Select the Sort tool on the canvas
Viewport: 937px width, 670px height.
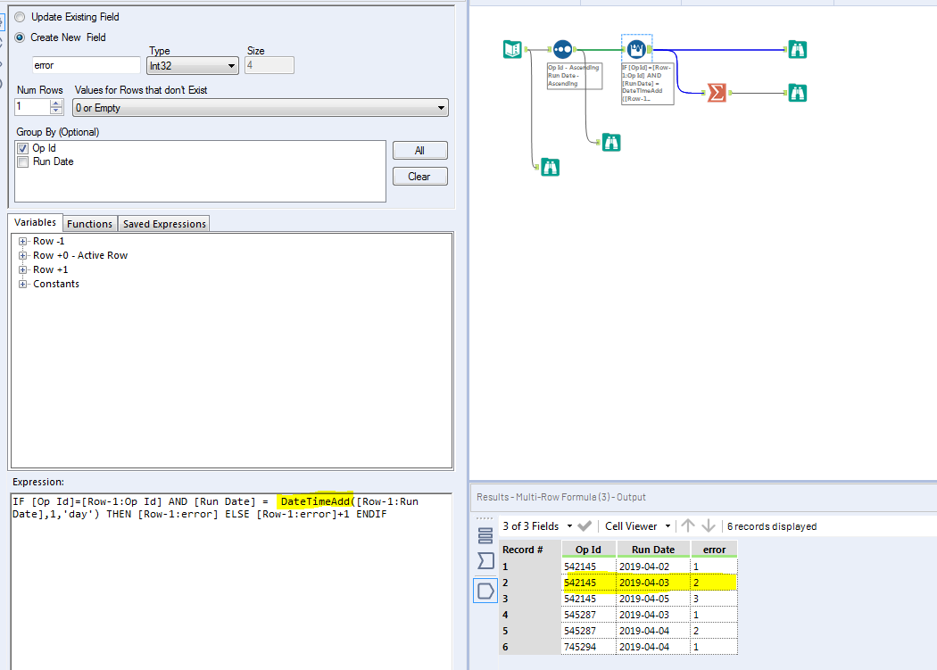pyautogui.click(x=562, y=49)
